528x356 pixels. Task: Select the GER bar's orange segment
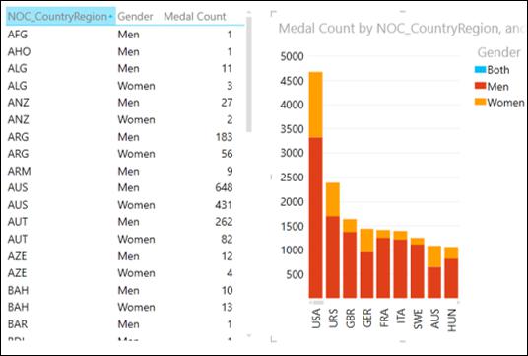366,241
